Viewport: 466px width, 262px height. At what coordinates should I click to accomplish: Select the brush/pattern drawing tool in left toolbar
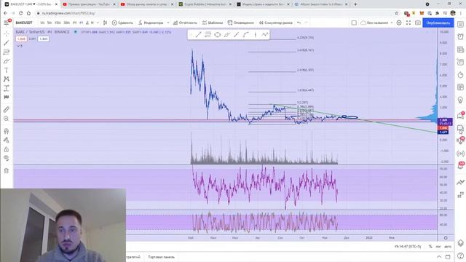[7, 61]
